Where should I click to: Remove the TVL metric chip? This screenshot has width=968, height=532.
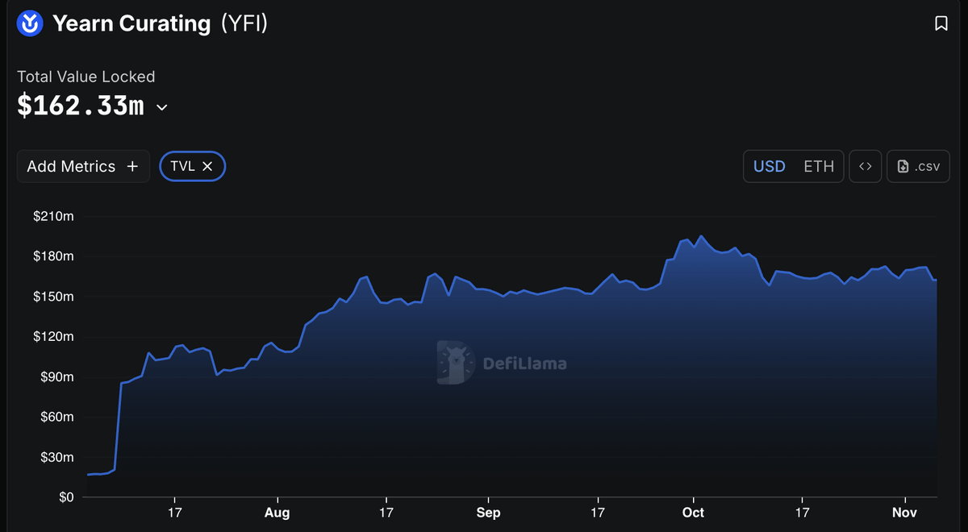207,166
